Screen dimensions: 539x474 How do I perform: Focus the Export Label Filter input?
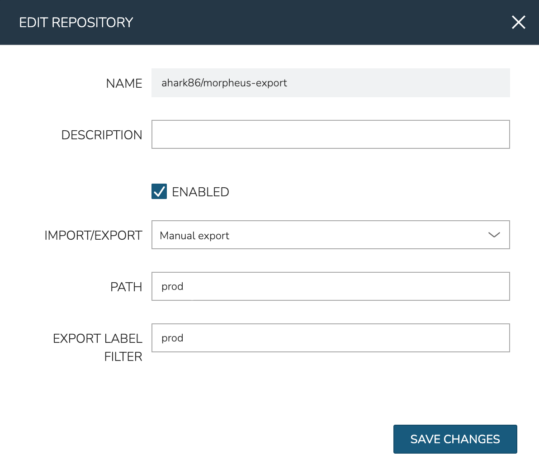[x=344, y=338]
